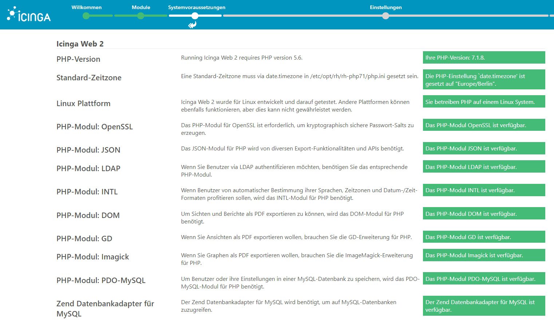Screen dimensions: 554x323
Task: Click the PHP-Modul Imagick verfügbar badge
Action: [483, 255]
